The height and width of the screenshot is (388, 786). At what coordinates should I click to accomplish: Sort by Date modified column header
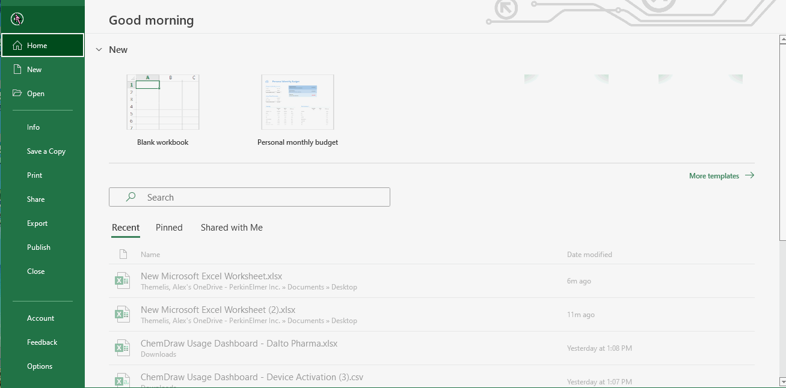589,255
